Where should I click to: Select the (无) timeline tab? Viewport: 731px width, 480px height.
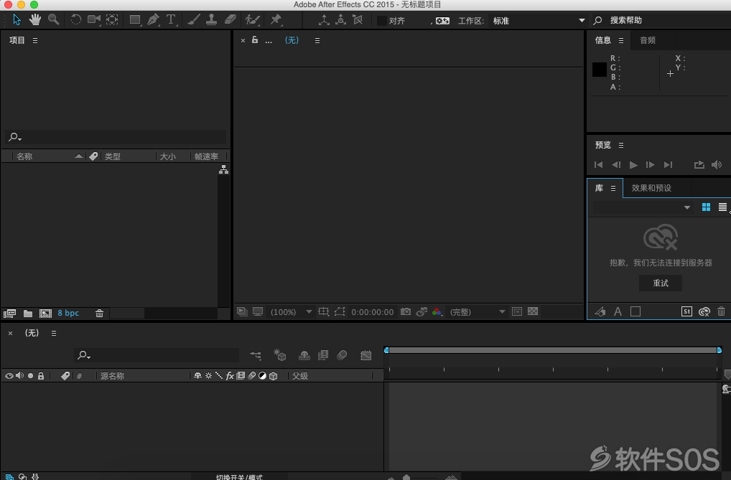point(32,333)
